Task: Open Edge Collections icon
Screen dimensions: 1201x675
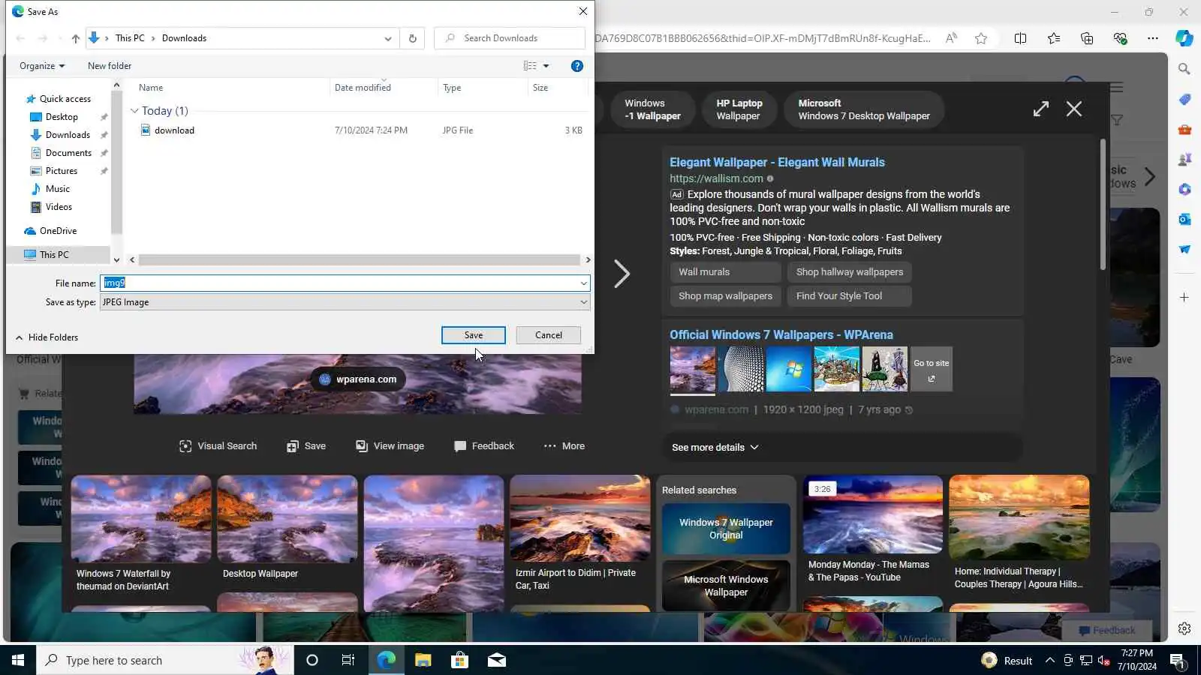Action: click(x=1086, y=38)
